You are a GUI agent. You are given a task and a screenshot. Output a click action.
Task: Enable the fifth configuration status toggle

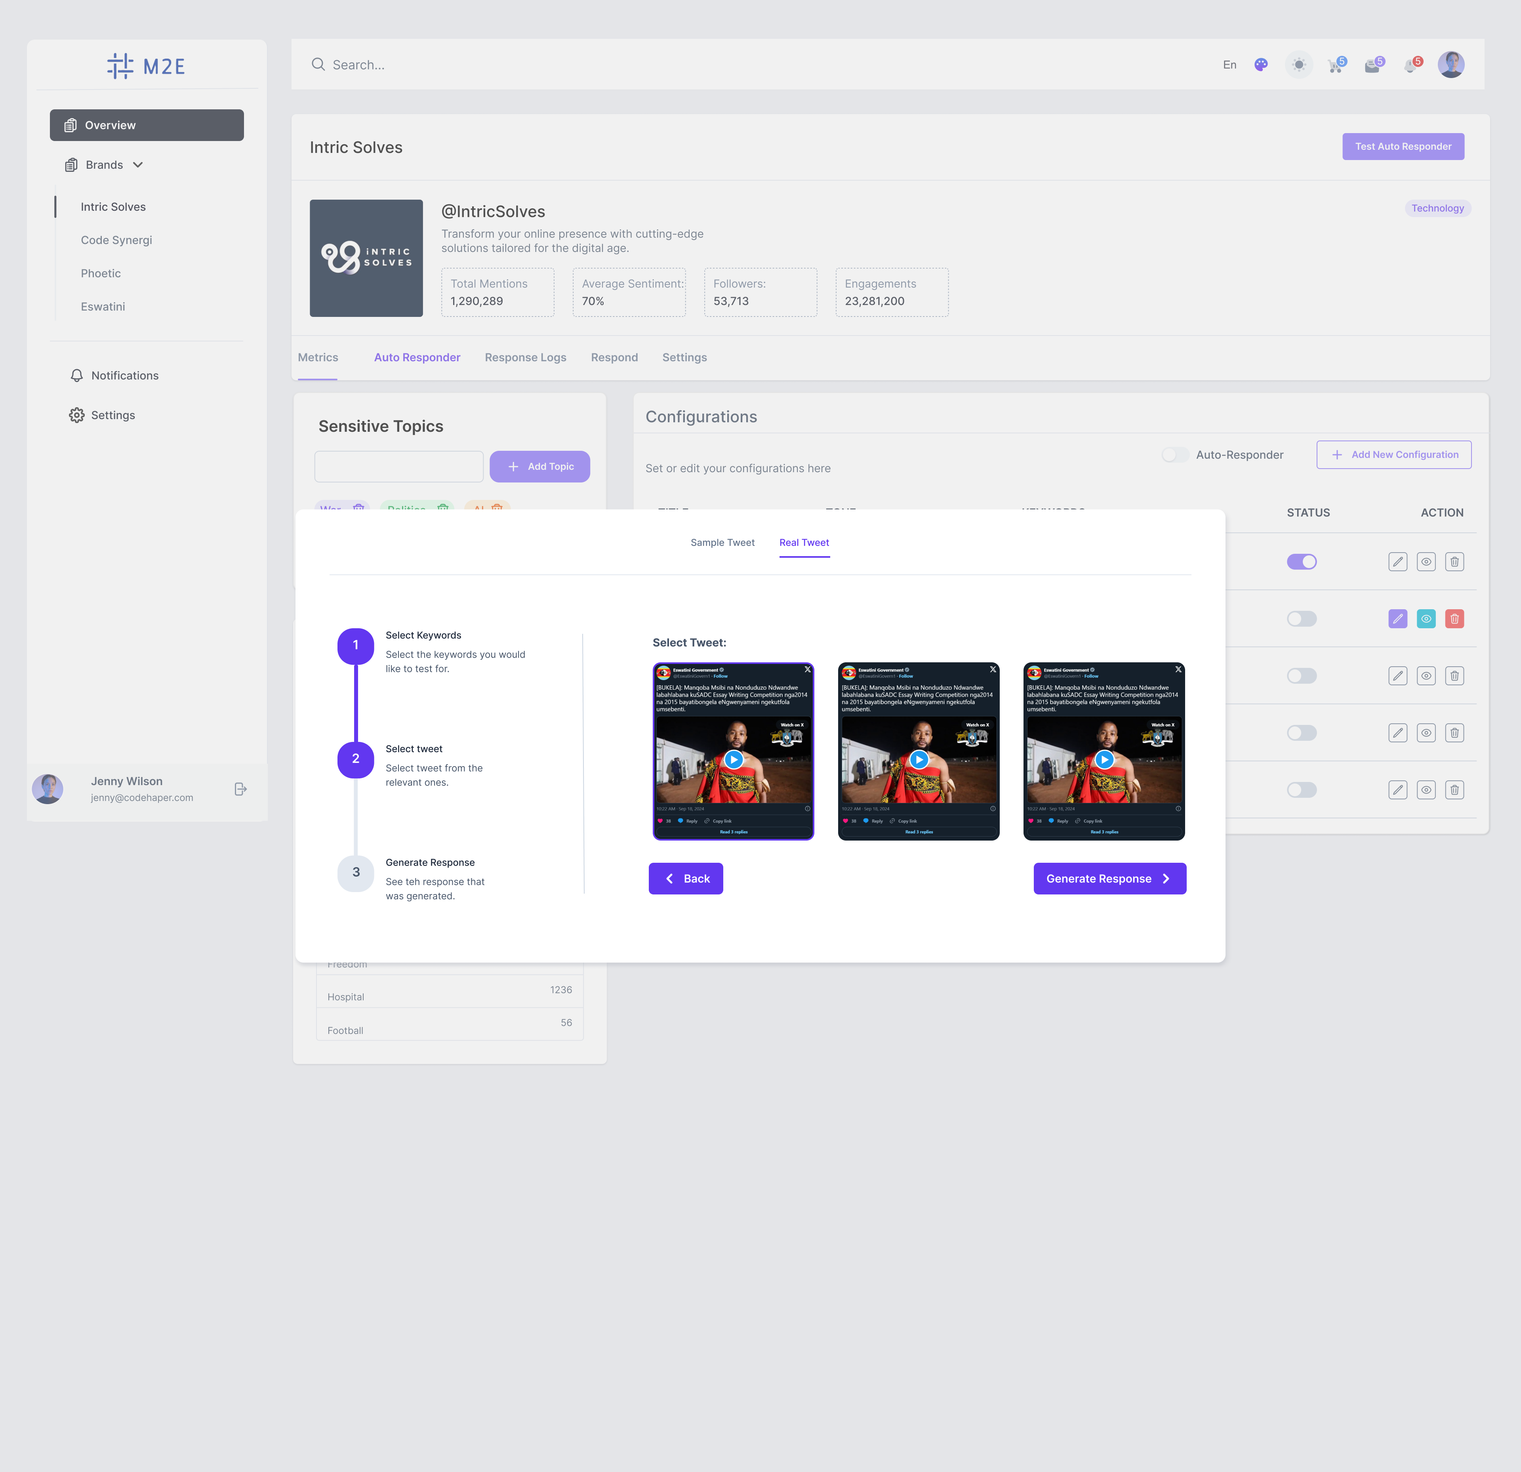[x=1302, y=790]
